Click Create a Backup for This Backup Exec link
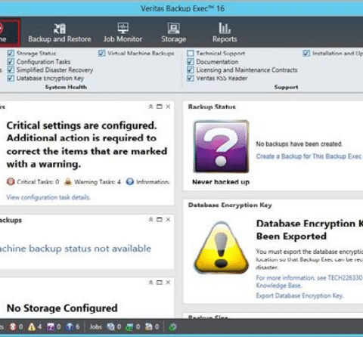 [309, 156]
